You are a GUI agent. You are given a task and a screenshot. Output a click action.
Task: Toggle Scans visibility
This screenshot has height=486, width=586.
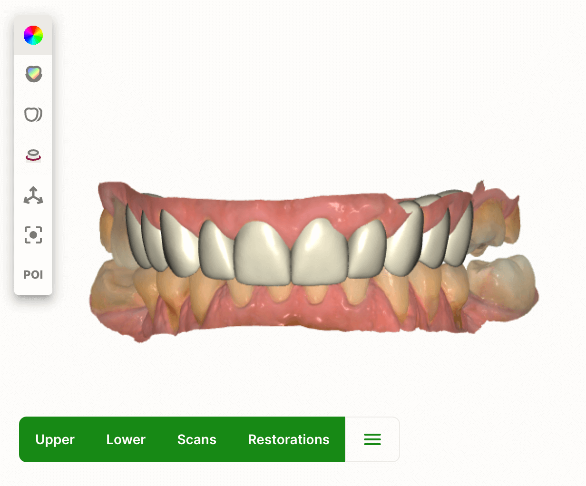click(197, 439)
